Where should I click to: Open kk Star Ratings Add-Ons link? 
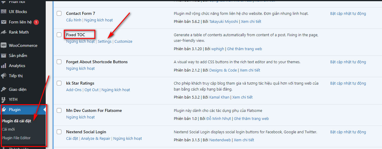pos(74,90)
